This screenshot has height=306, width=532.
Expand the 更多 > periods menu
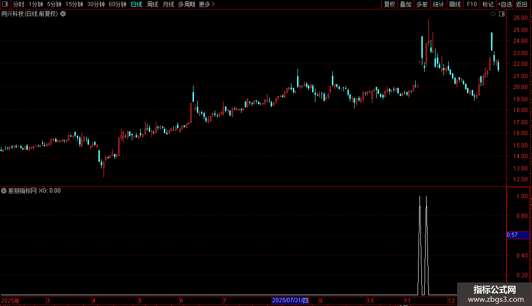(207, 4)
